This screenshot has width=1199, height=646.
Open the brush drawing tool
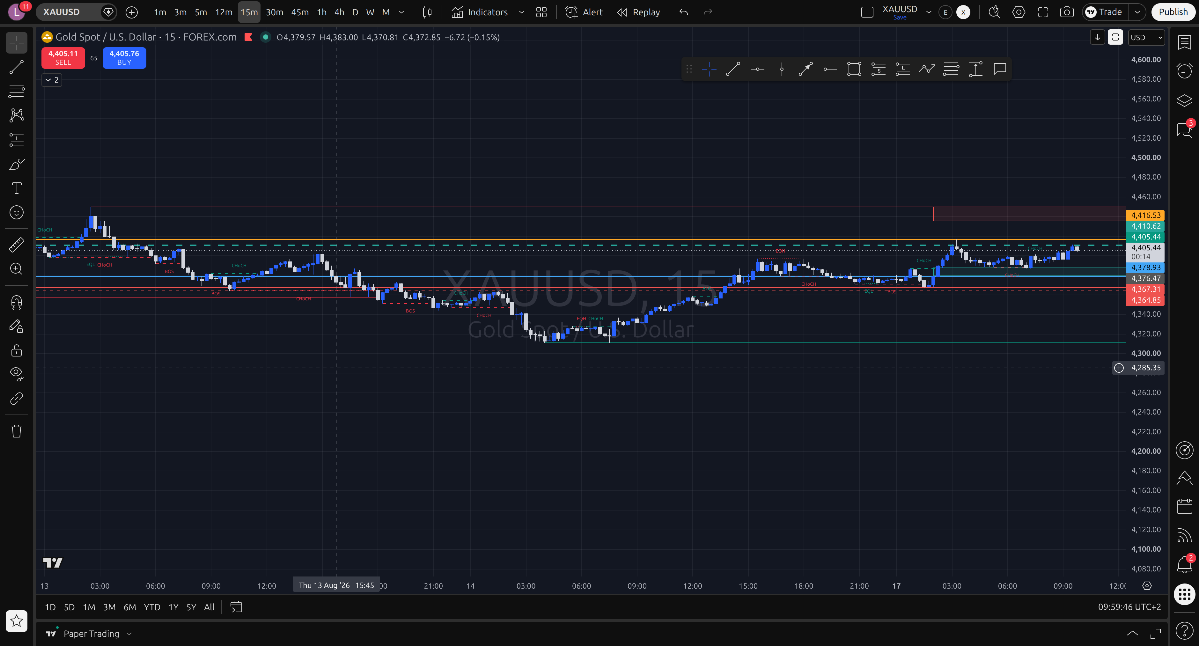click(x=17, y=164)
